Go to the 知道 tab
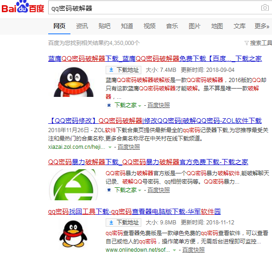Screen dimensions: 272x255 click(x=127, y=26)
